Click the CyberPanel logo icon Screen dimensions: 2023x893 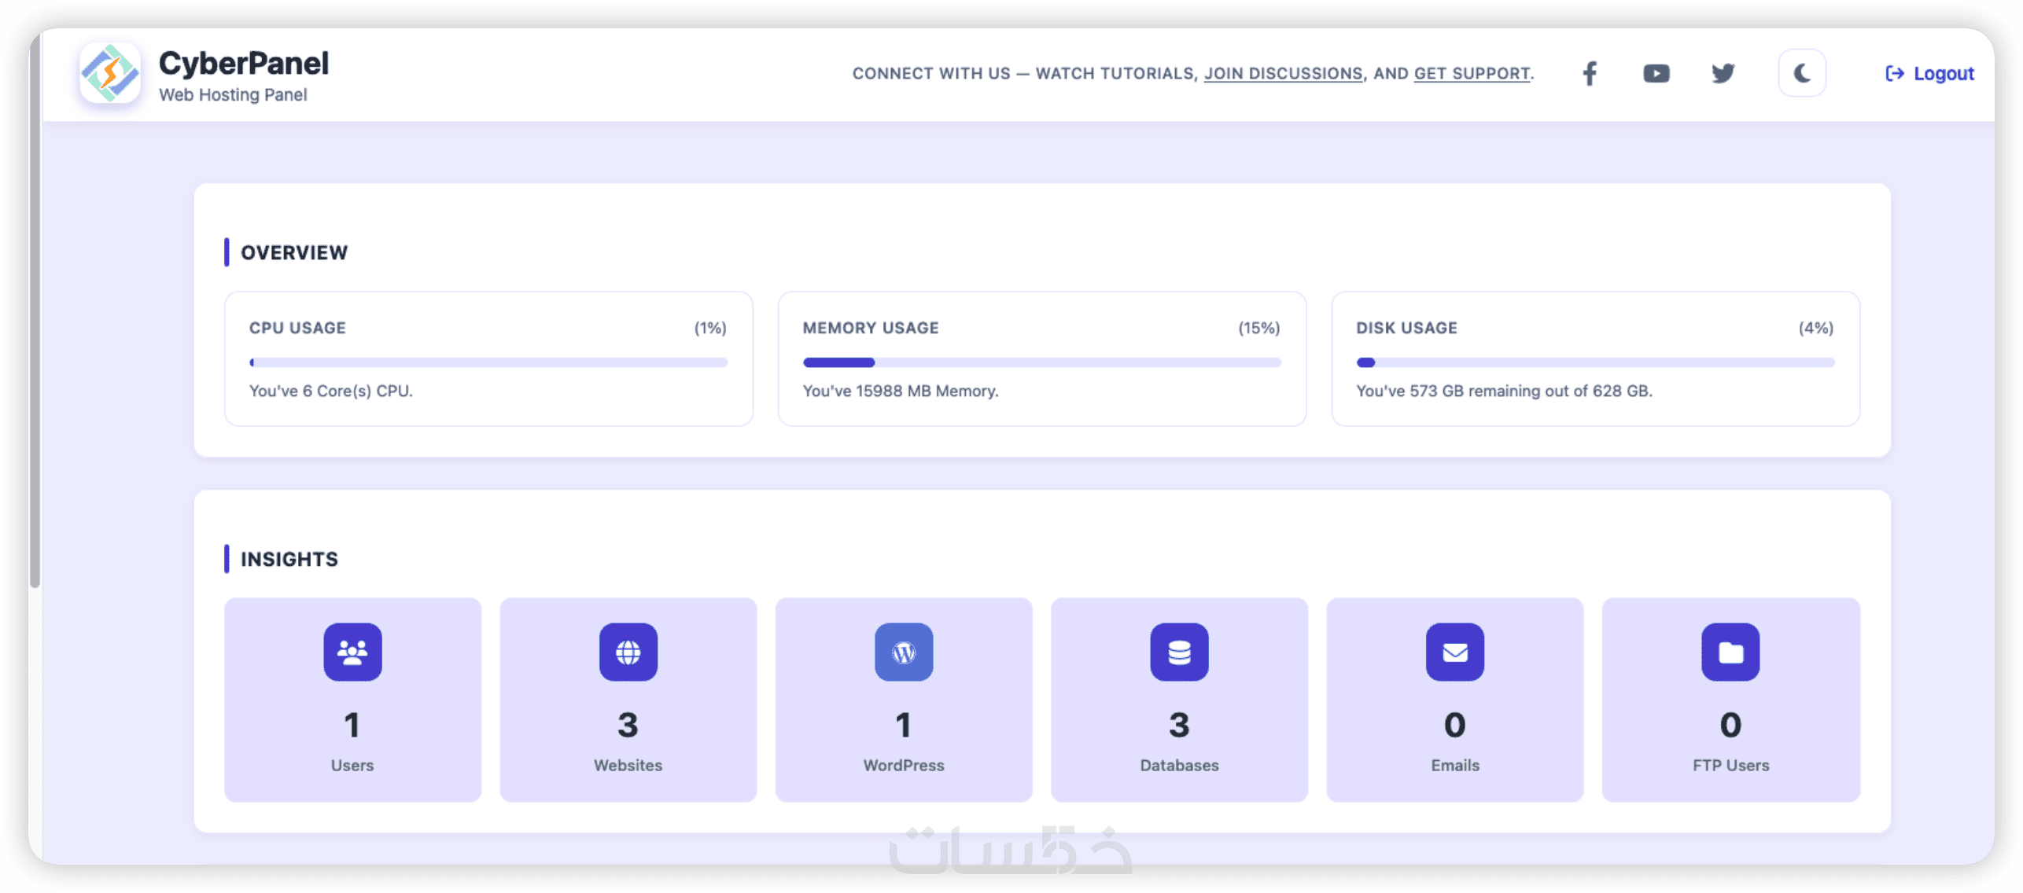tap(110, 73)
